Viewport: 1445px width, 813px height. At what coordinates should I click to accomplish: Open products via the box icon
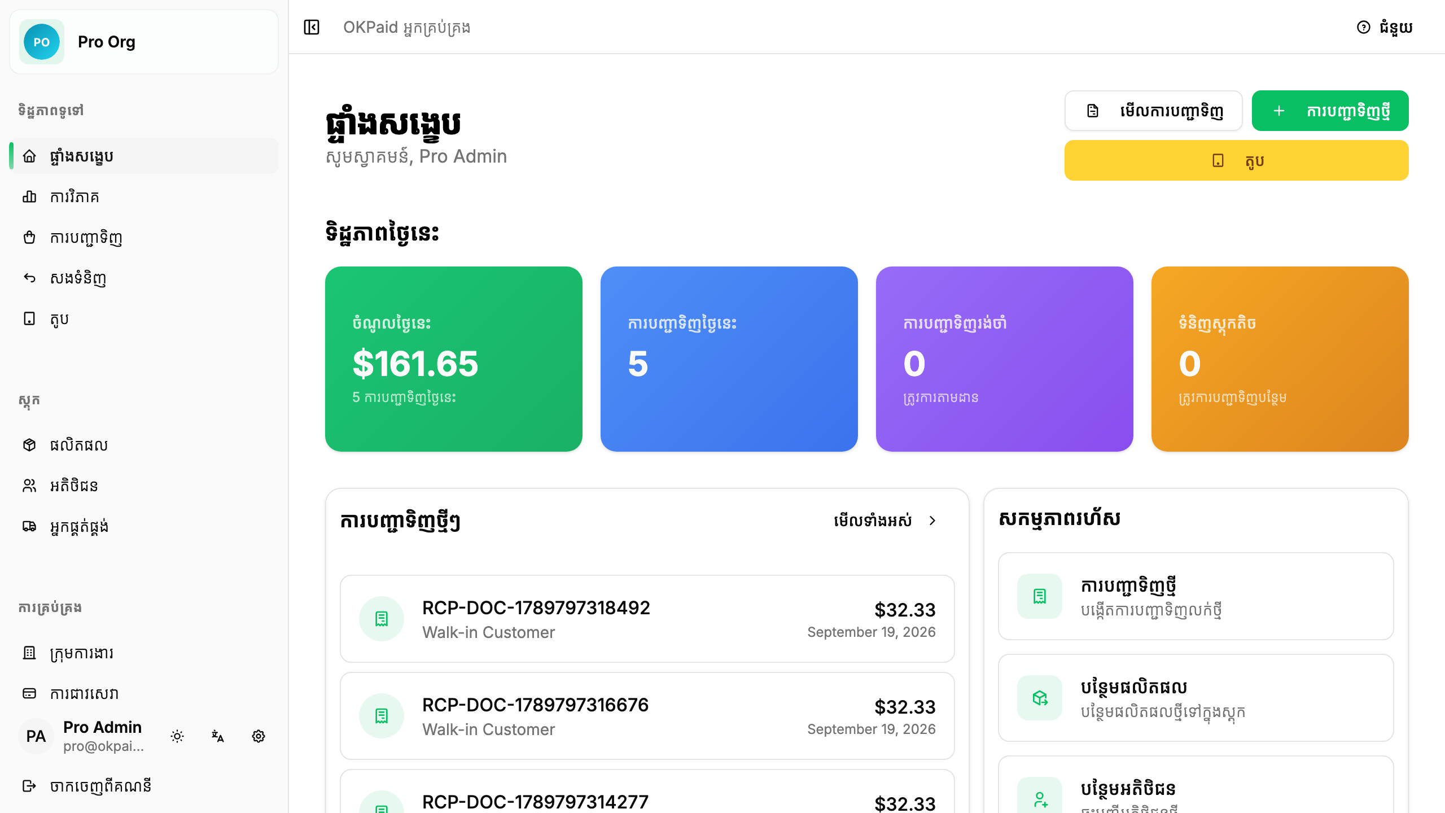point(29,445)
